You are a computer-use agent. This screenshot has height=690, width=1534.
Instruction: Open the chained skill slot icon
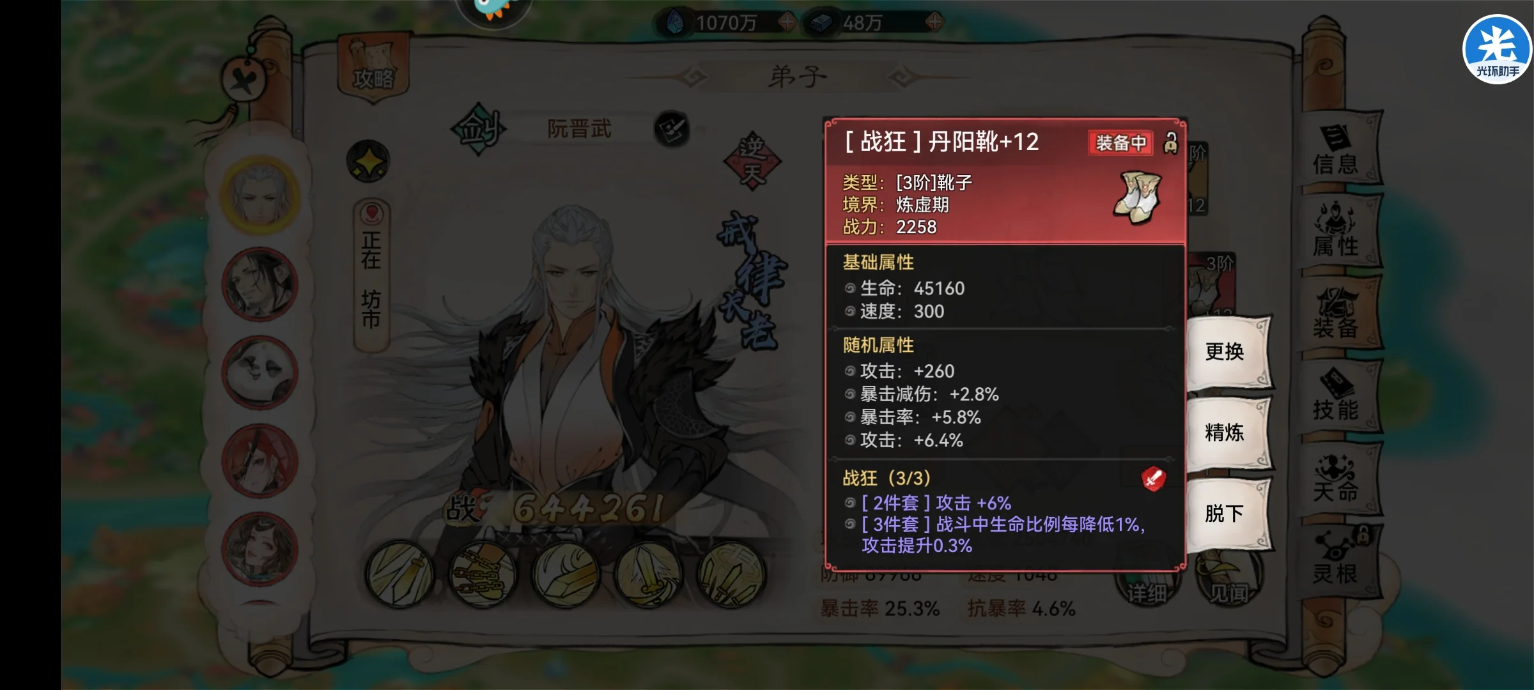point(483,574)
